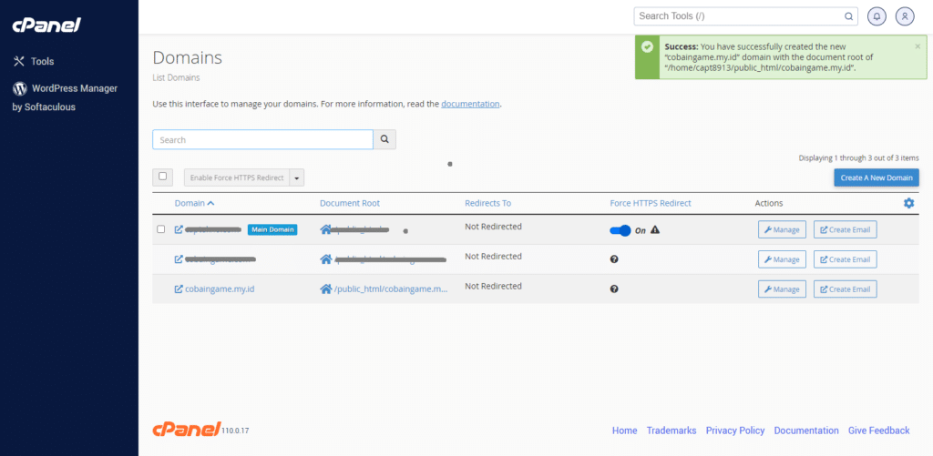Click Manage for the main domain
Image resolution: width=933 pixels, height=456 pixels.
tap(782, 229)
